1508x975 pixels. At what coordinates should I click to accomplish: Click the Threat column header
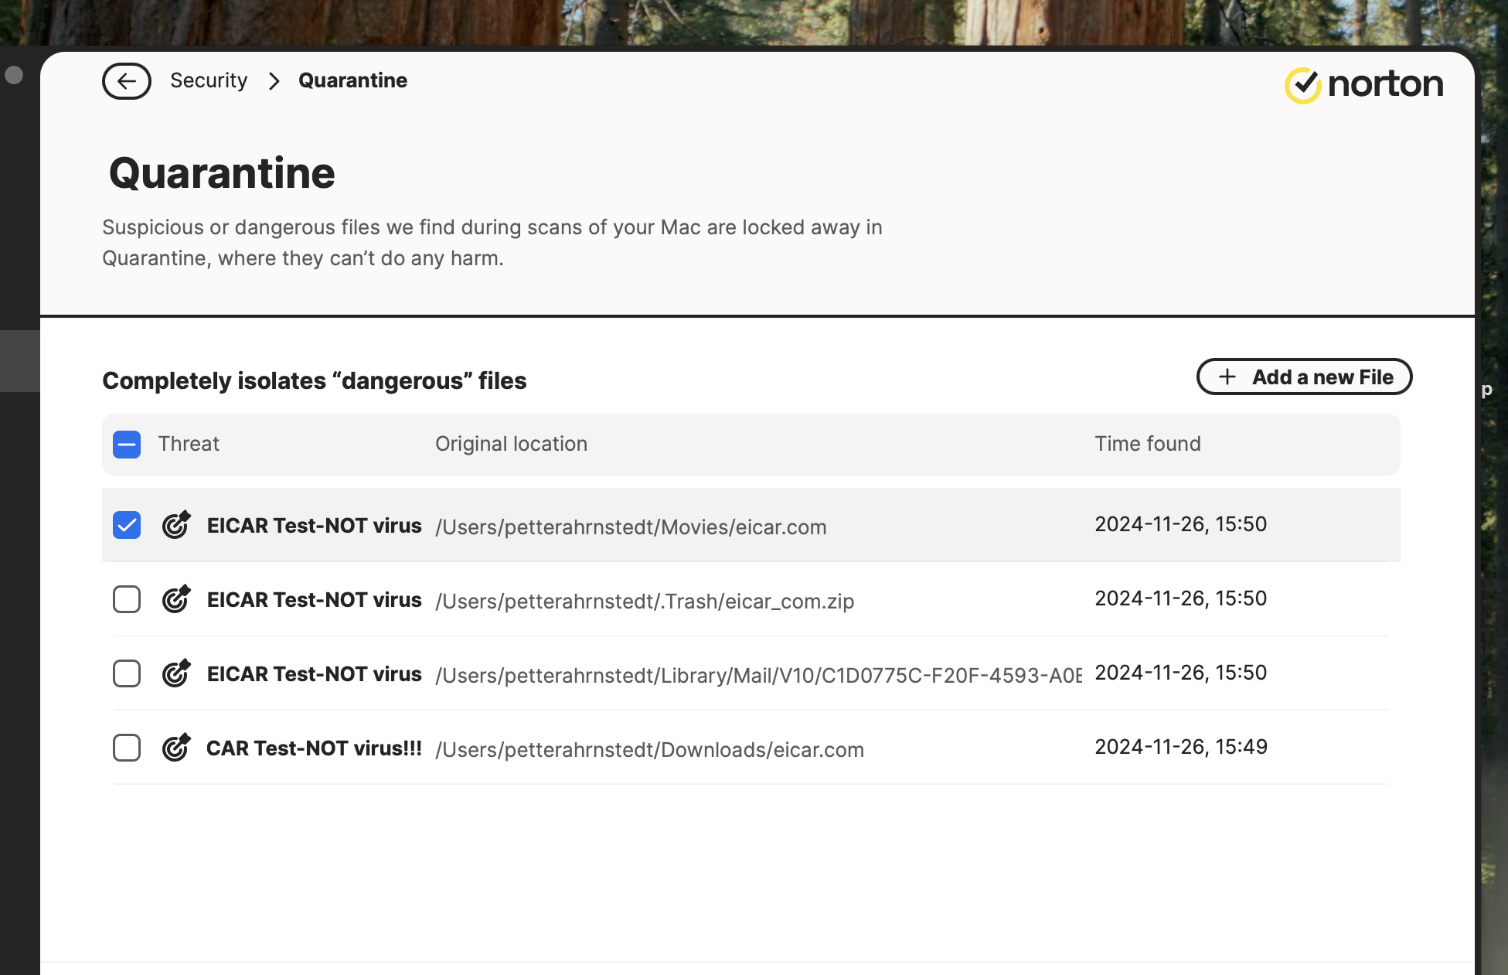click(x=189, y=444)
